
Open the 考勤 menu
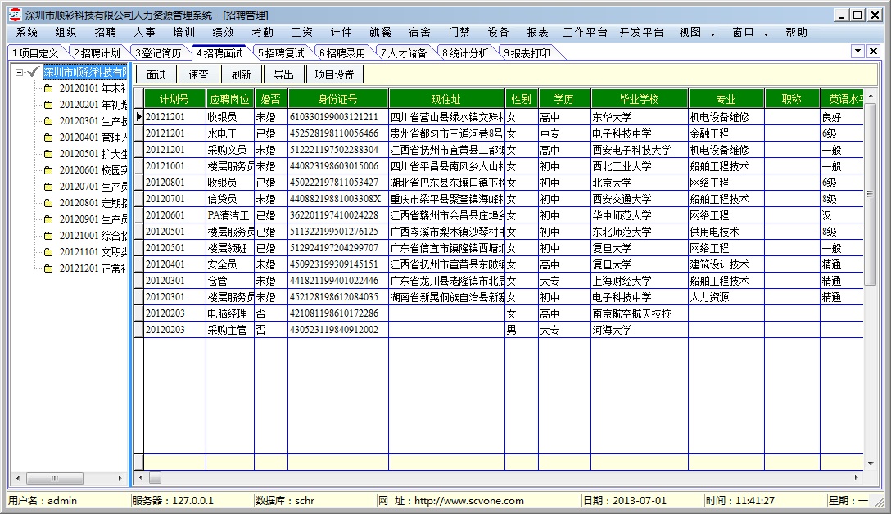coord(263,33)
